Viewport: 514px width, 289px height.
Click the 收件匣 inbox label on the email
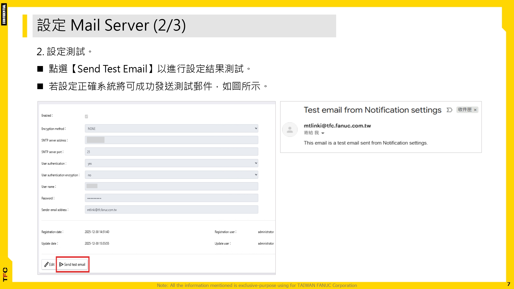click(x=465, y=110)
